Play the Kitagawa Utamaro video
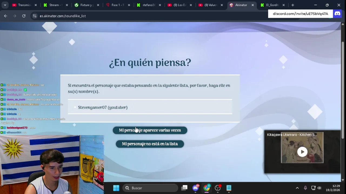346x194 pixels. coord(302,152)
